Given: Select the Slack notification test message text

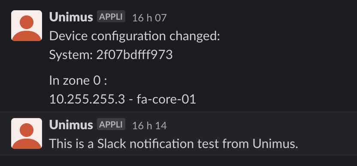Looking at the screenshot, I should tap(173, 143).
